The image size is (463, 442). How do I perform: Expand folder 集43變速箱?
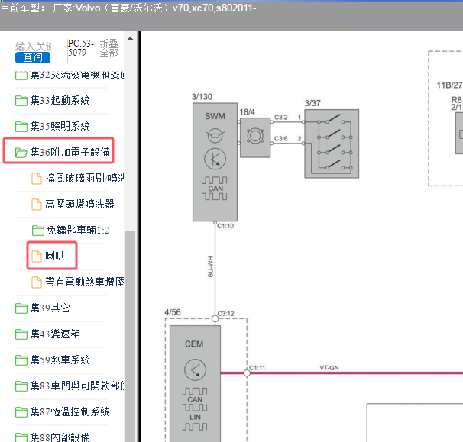click(x=55, y=334)
